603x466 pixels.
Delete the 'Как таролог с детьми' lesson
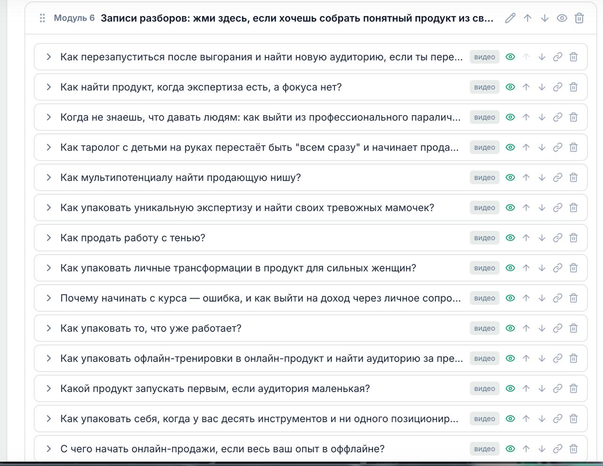573,147
